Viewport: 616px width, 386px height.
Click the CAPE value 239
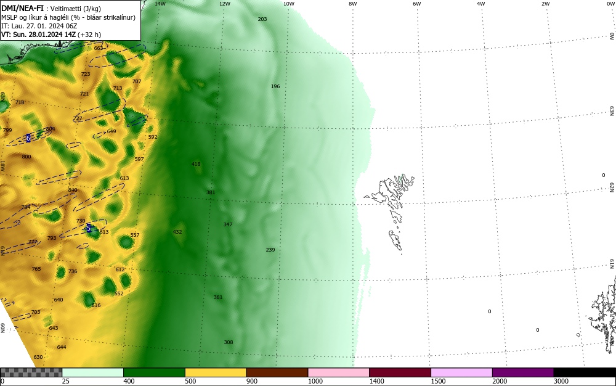[270, 250]
